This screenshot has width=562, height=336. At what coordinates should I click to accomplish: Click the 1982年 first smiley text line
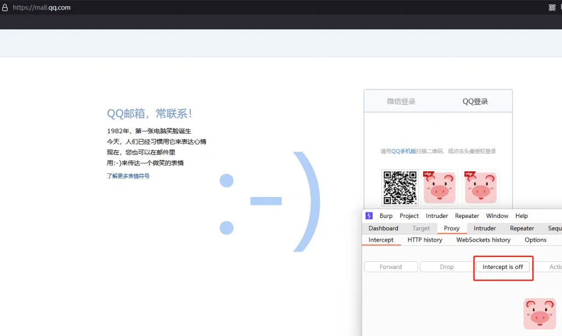click(149, 131)
